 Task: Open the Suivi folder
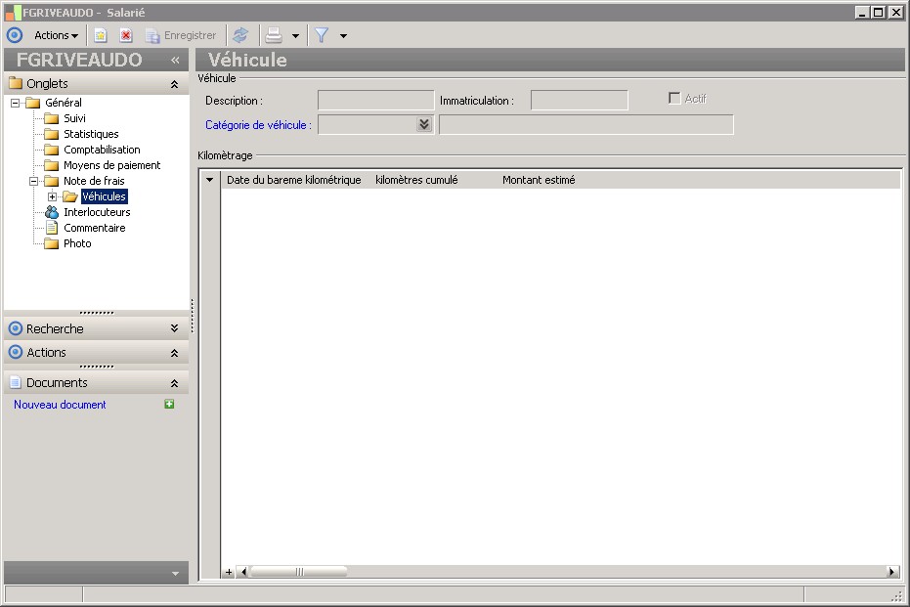(74, 118)
